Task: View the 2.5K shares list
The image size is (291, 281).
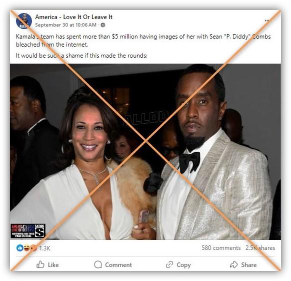Action: (x=260, y=248)
